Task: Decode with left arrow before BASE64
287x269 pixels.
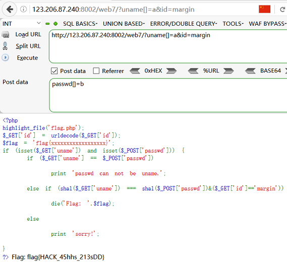Action: tap(250, 71)
